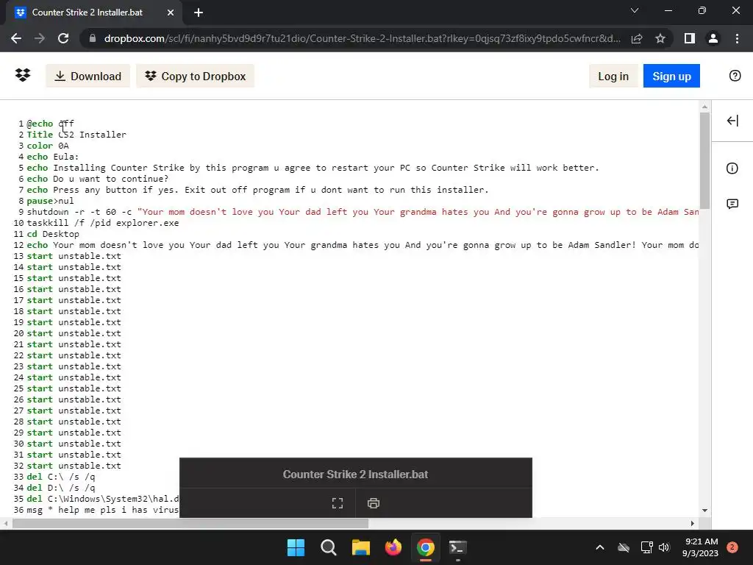Viewport: 753px width, 565px height.
Task: Download the Counter Strike 2 Installer.bat file
Action: point(88,76)
